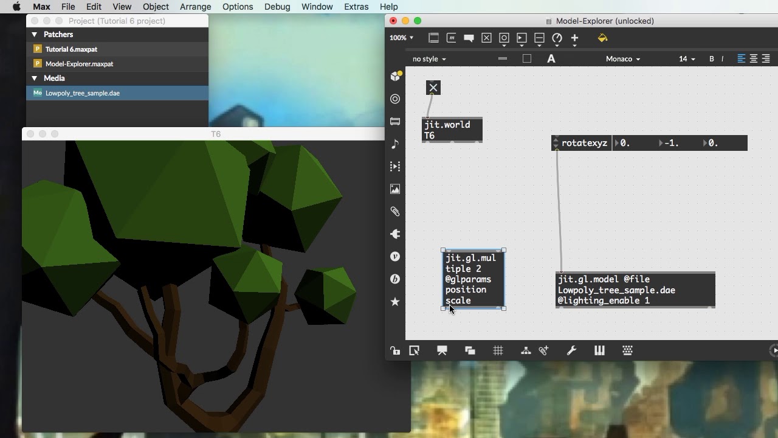This screenshot has height=438, width=778.
Task: Open the font size 14 dropdown
Action: click(x=687, y=59)
